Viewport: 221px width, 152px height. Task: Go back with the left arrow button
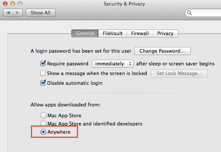[x=8, y=13]
